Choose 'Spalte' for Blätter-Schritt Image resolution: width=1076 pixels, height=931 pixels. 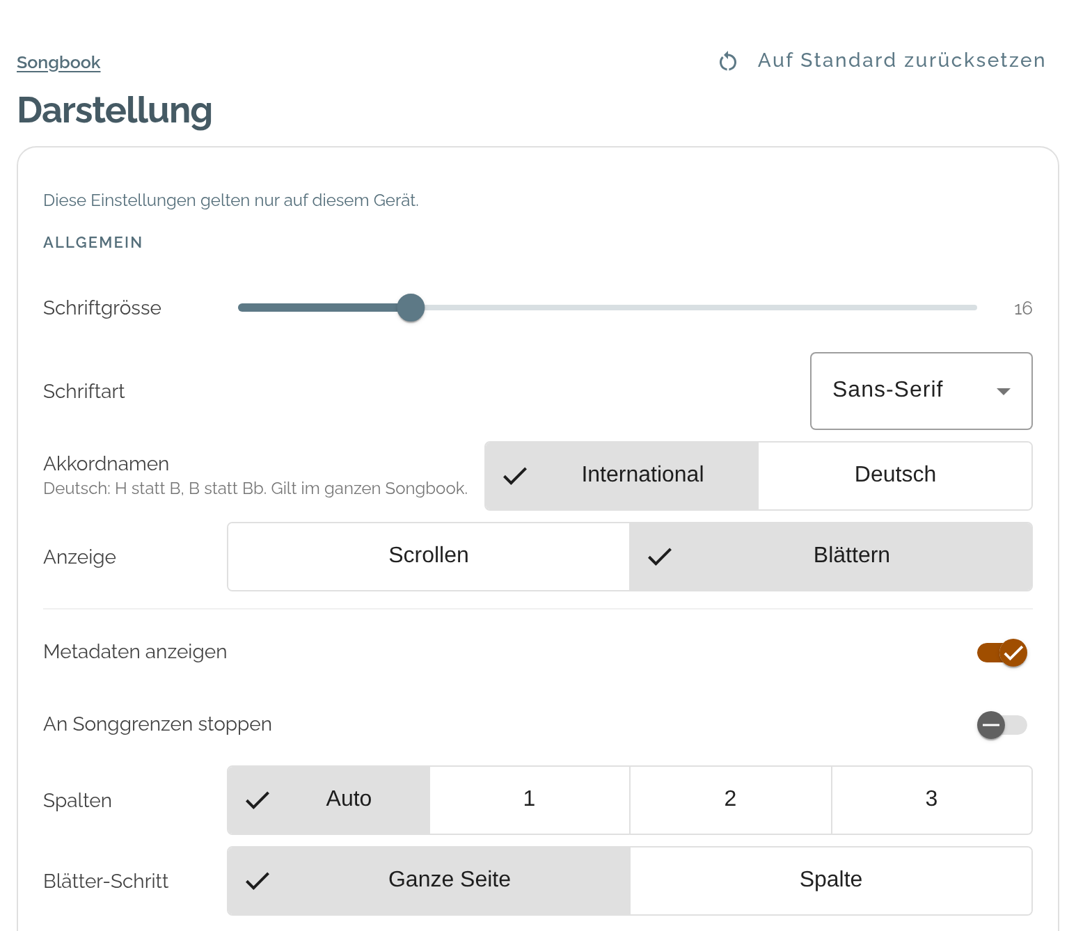[831, 881]
